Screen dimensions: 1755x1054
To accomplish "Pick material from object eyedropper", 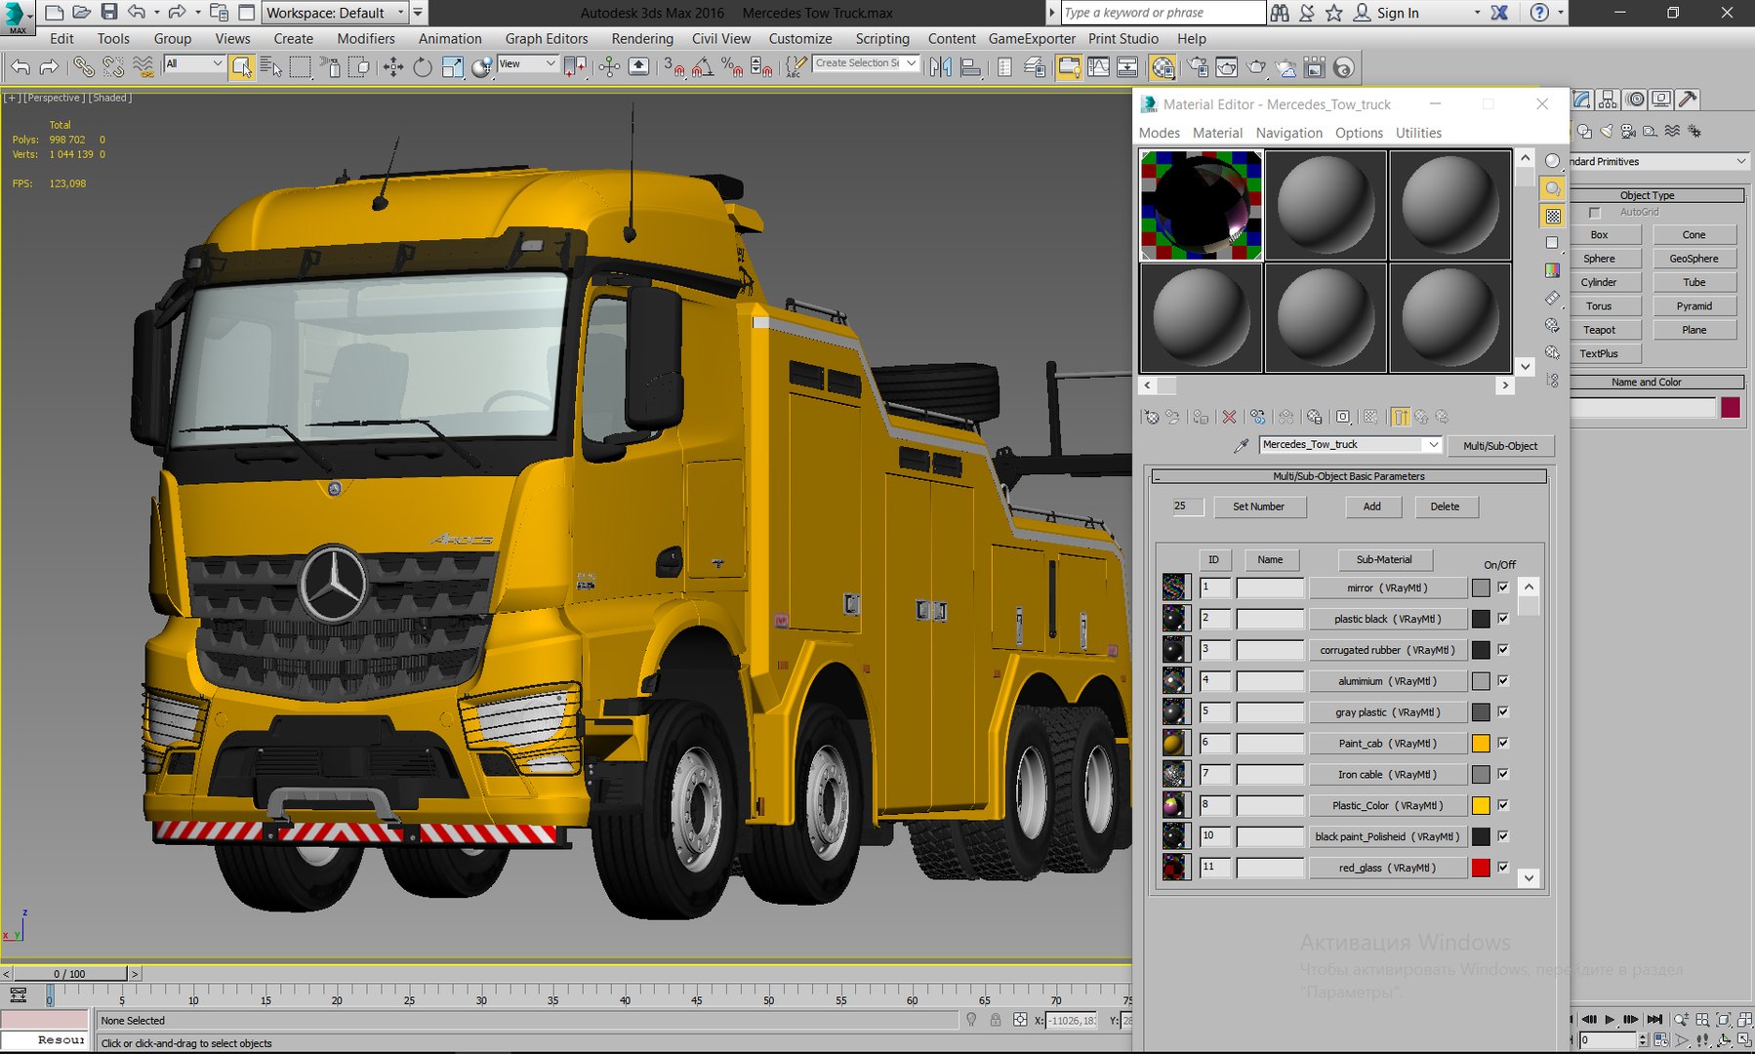I will tap(1242, 445).
